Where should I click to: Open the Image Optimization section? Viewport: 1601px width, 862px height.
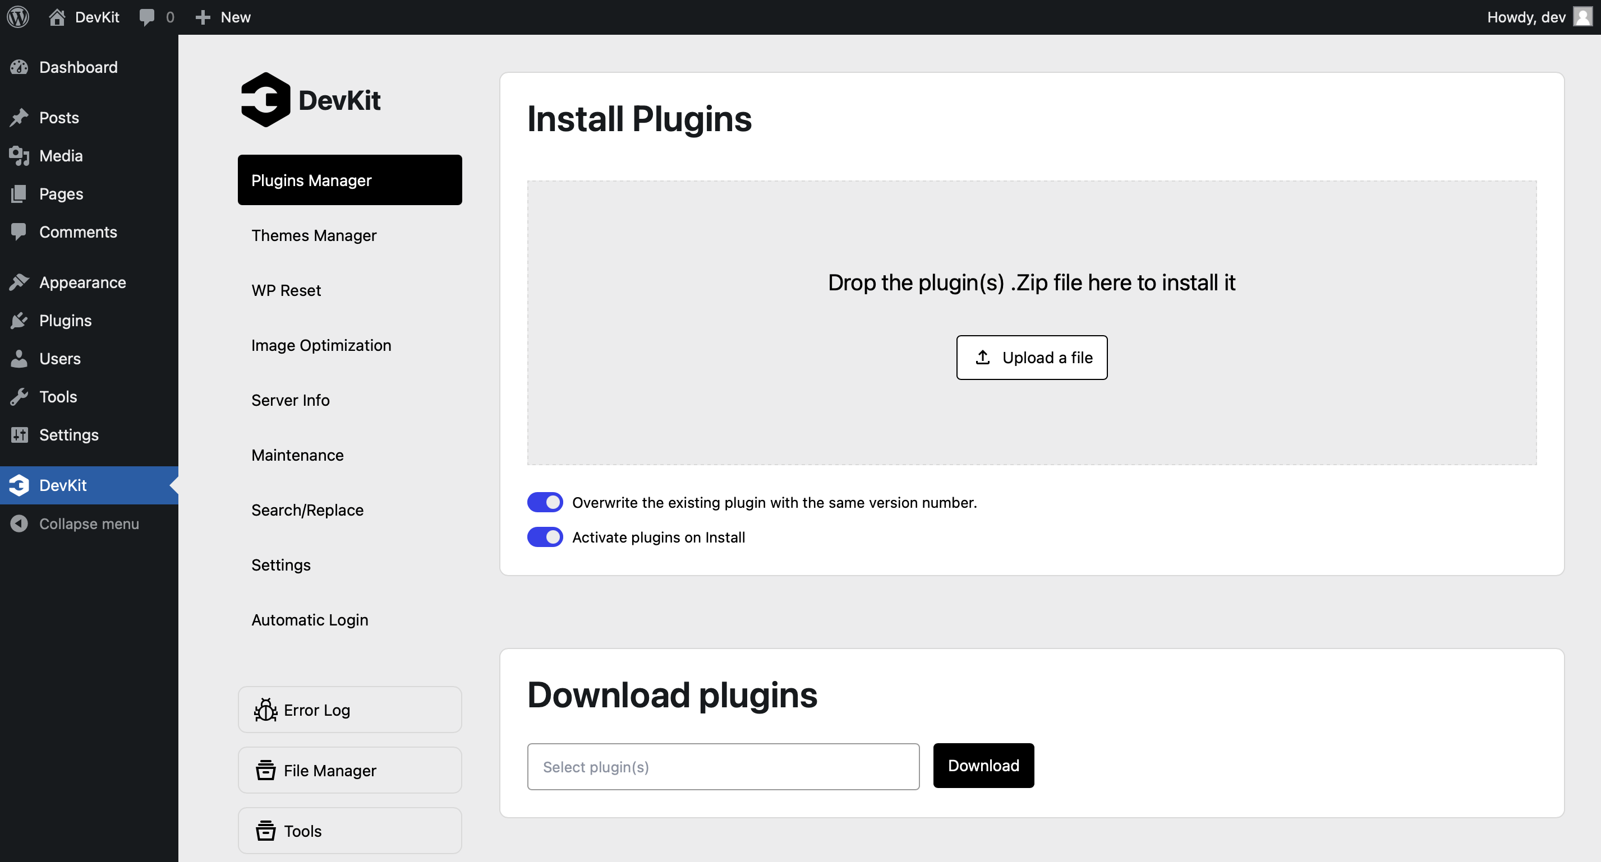[321, 345]
